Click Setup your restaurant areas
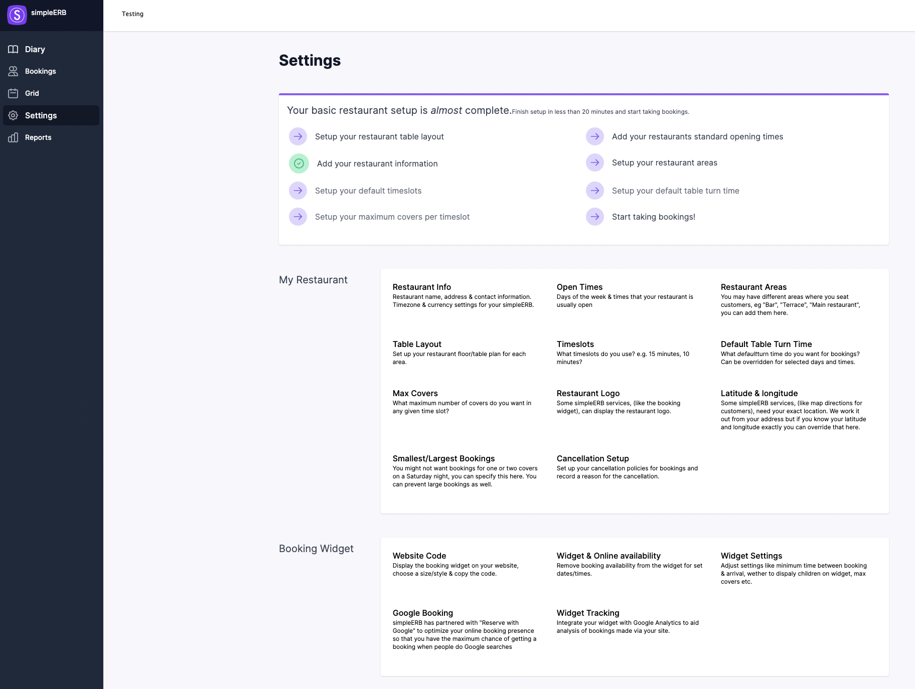 point(664,162)
